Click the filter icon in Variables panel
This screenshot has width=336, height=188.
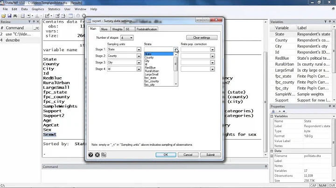[x=325, y=22]
